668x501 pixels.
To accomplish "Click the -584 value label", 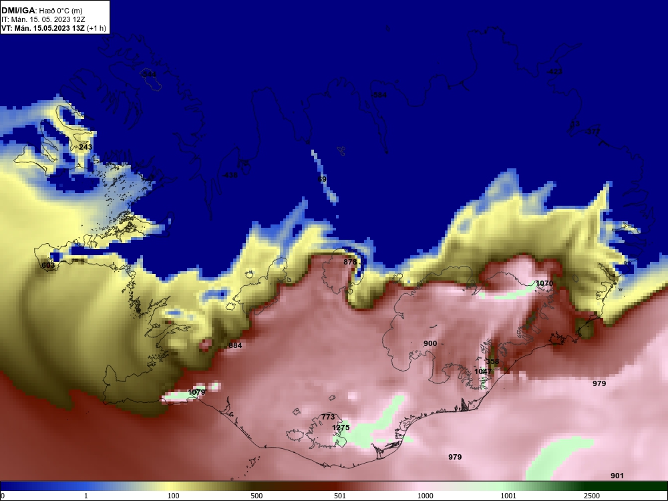I will pos(379,95).
